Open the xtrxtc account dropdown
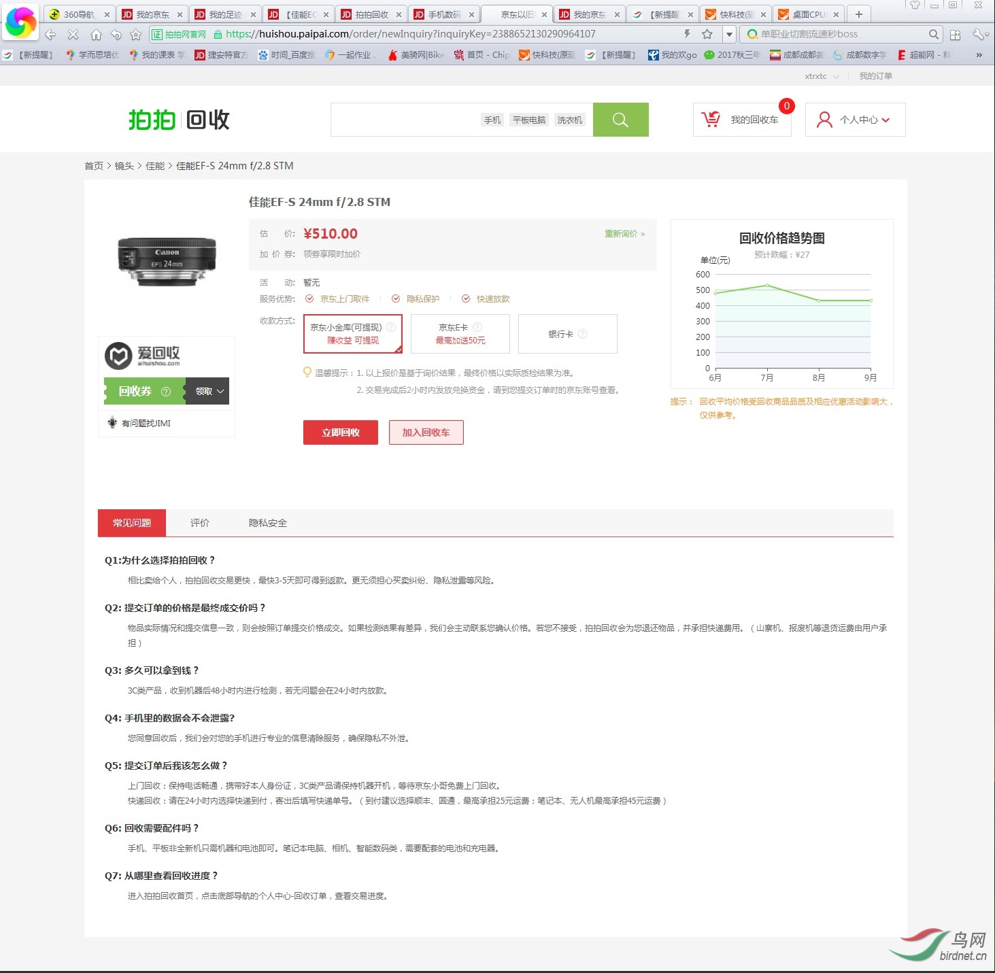 coord(822,76)
